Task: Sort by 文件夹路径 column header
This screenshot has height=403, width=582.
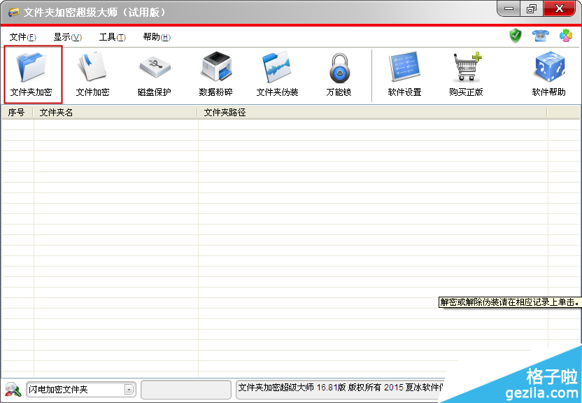Action: pyautogui.click(x=372, y=113)
